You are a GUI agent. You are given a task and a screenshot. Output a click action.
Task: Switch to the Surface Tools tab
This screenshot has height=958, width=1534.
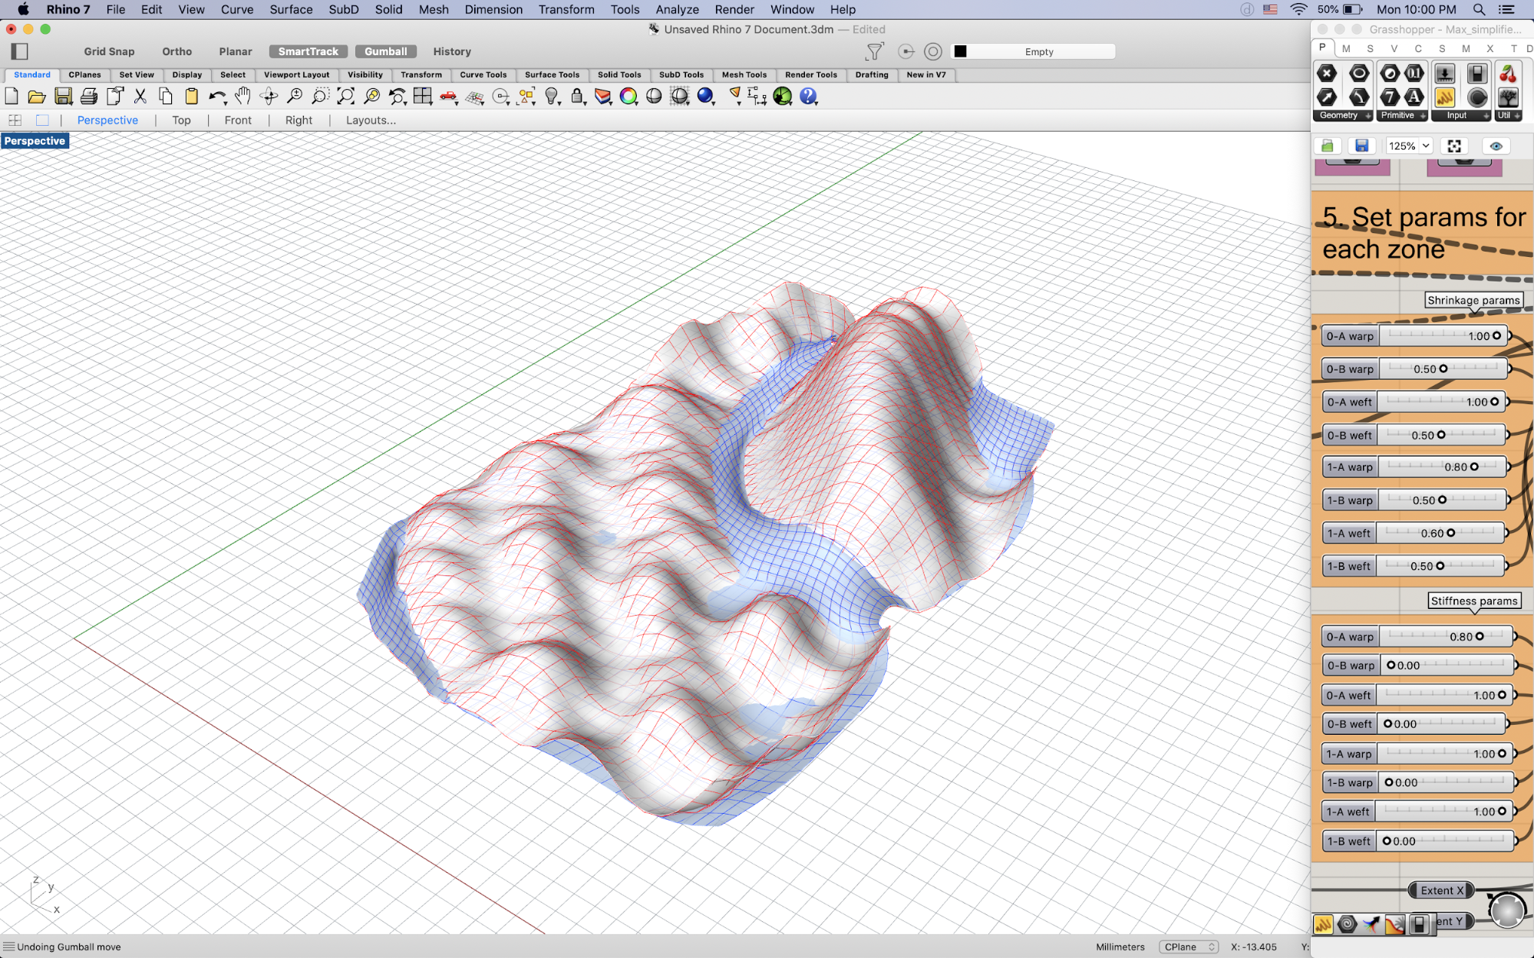click(x=552, y=74)
